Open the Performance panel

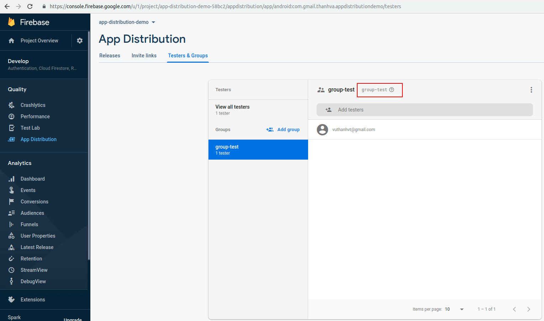pos(35,116)
